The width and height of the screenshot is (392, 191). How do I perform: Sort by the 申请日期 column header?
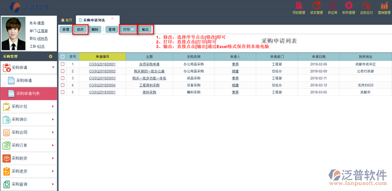click(x=318, y=57)
